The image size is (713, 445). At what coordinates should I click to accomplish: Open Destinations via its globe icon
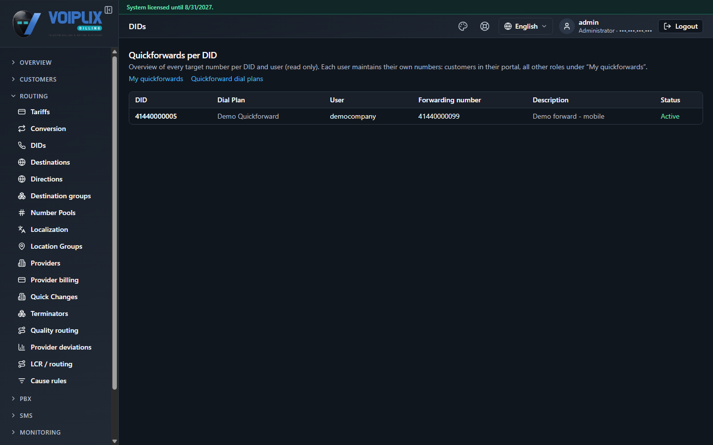(x=22, y=162)
